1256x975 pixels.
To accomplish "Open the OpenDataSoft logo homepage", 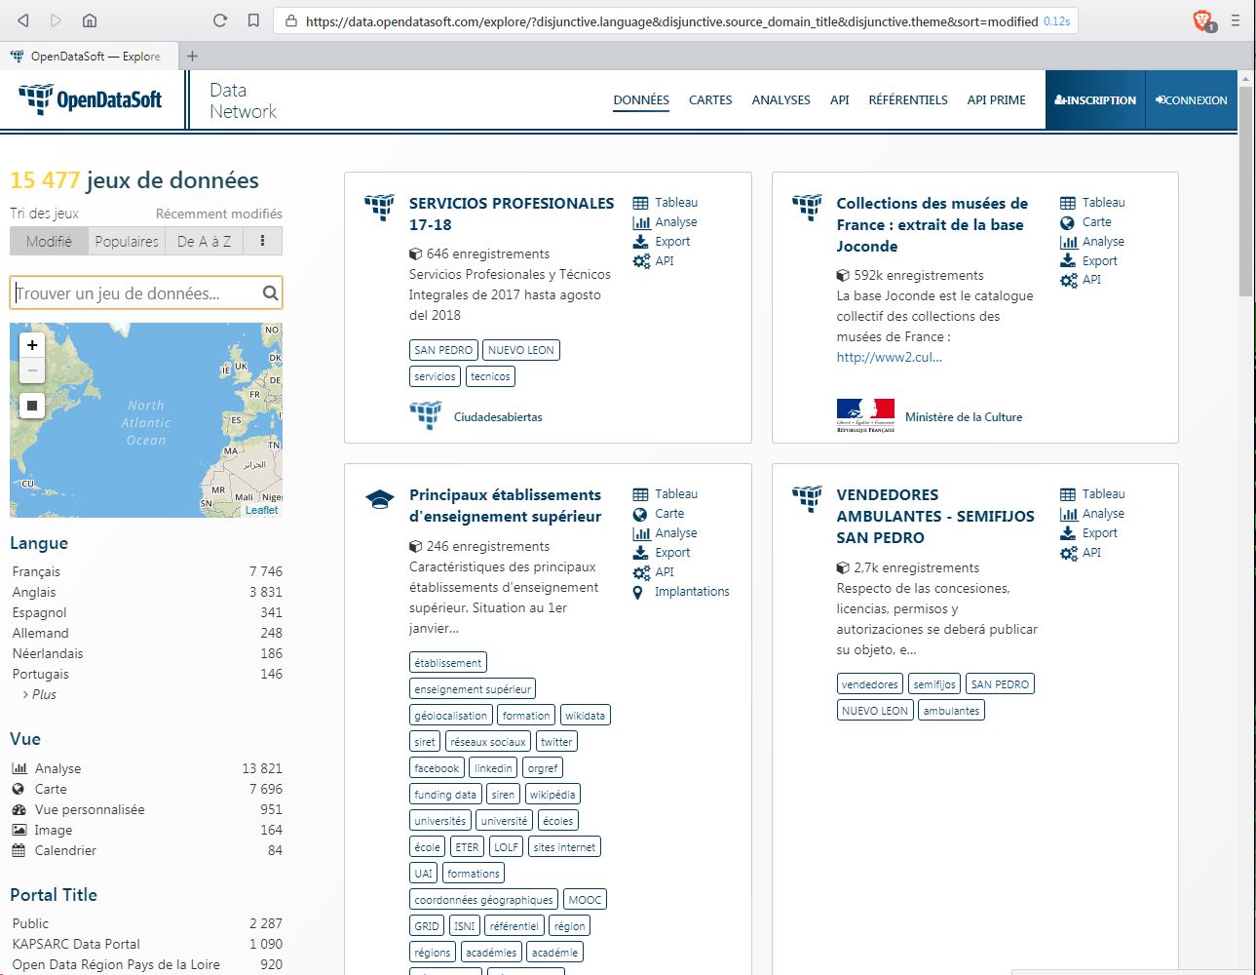I will 91,99.
